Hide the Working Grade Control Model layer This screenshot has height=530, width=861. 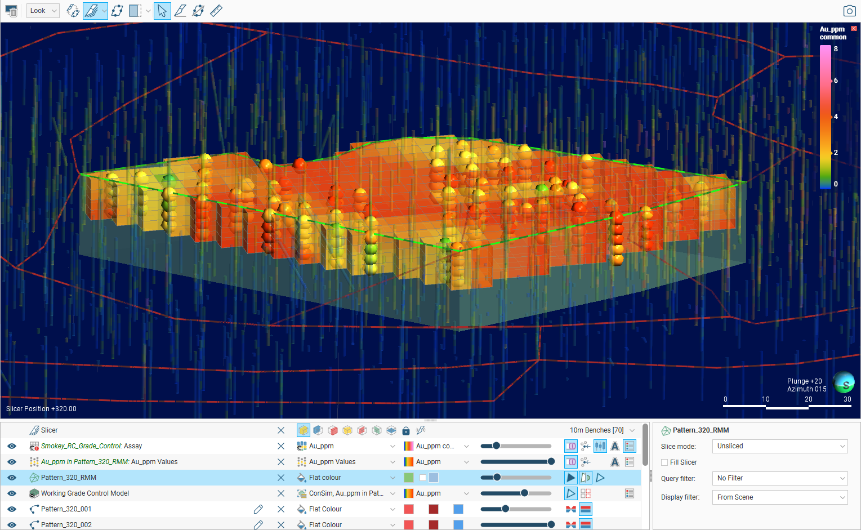(x=12, y=493)
